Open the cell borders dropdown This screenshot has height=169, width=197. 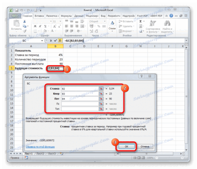pyautogui.click(x=39, y=31)
